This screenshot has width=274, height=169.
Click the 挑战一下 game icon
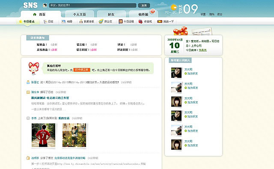(160, 21)
